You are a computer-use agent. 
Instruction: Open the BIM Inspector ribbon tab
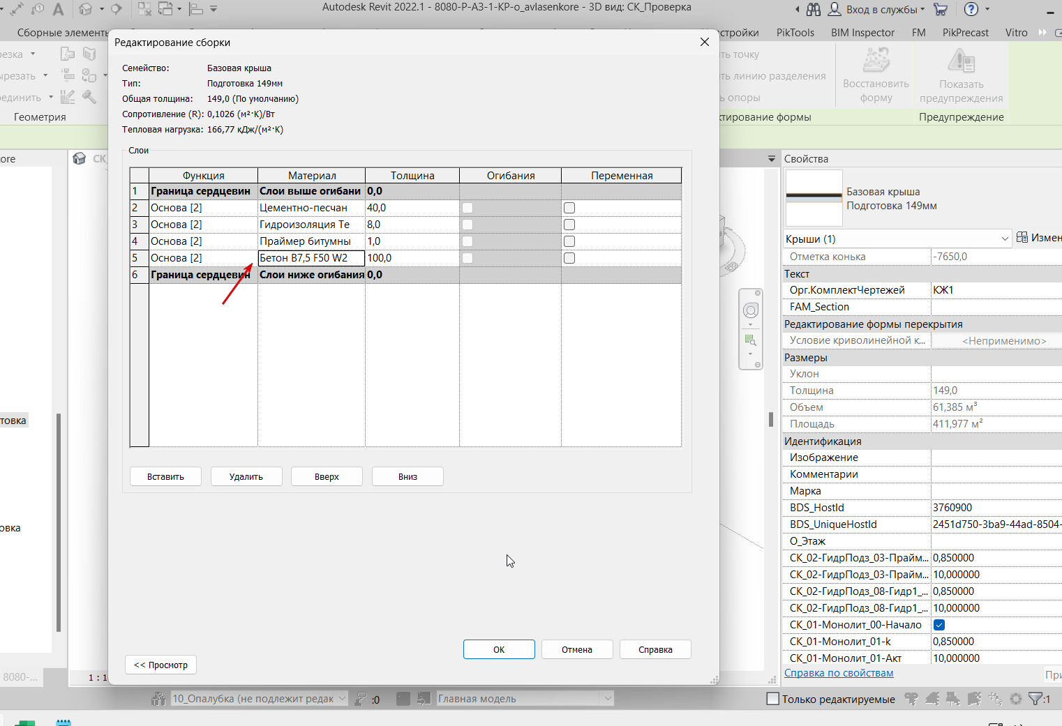click(862, 33)
